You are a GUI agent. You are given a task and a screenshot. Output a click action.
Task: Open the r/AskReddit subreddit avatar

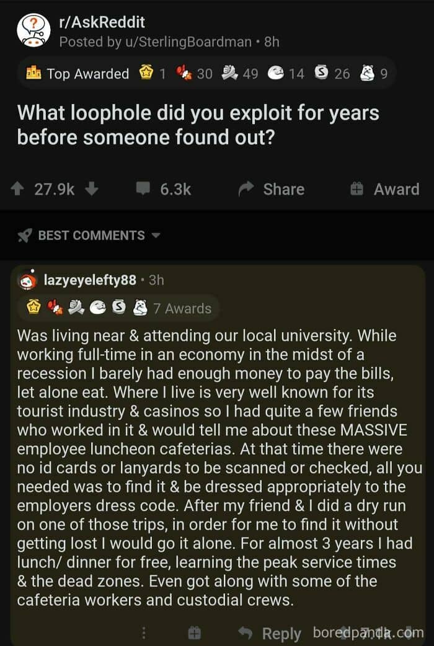32,30
